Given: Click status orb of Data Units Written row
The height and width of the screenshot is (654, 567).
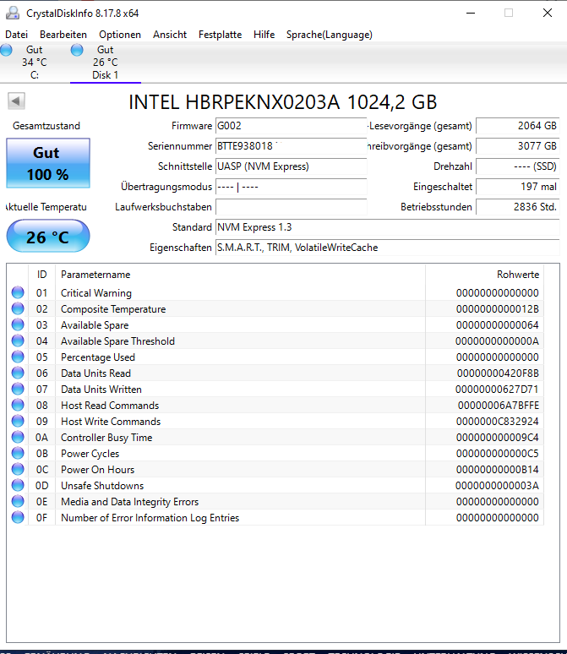Looking at the screenshot, I should pyautogui.click(x=18, y=389).
